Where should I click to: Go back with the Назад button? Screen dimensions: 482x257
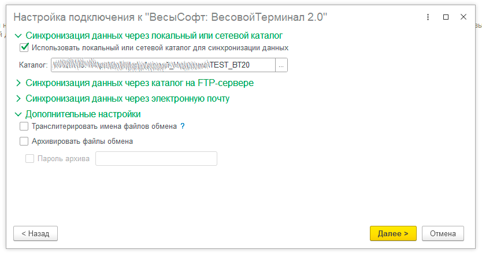point(35,233)
